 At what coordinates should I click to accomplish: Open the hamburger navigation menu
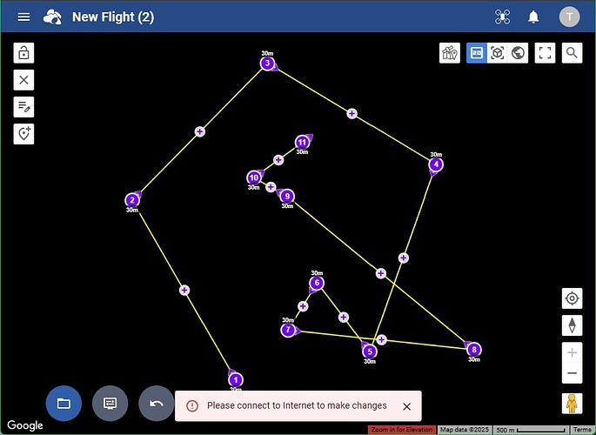coord(23,17)
